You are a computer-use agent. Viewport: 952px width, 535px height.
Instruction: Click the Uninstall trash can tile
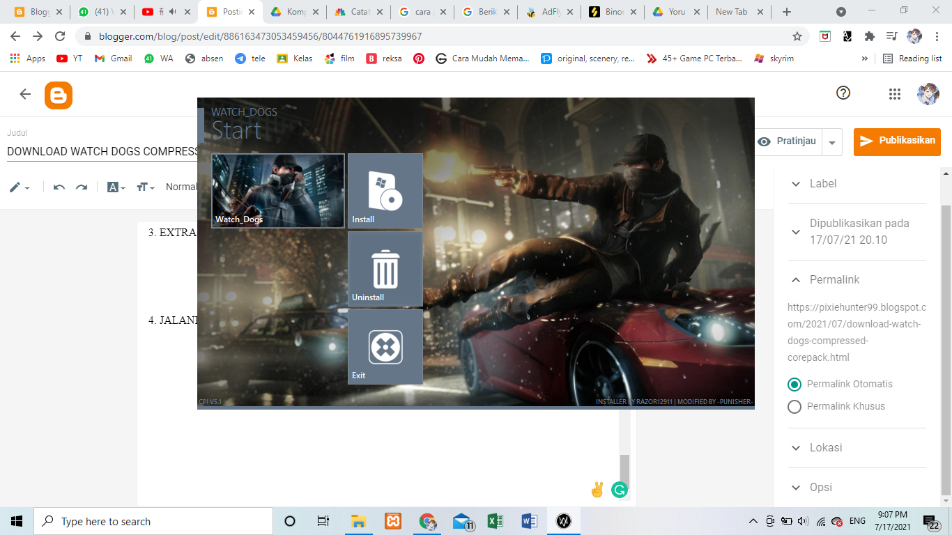385,269
